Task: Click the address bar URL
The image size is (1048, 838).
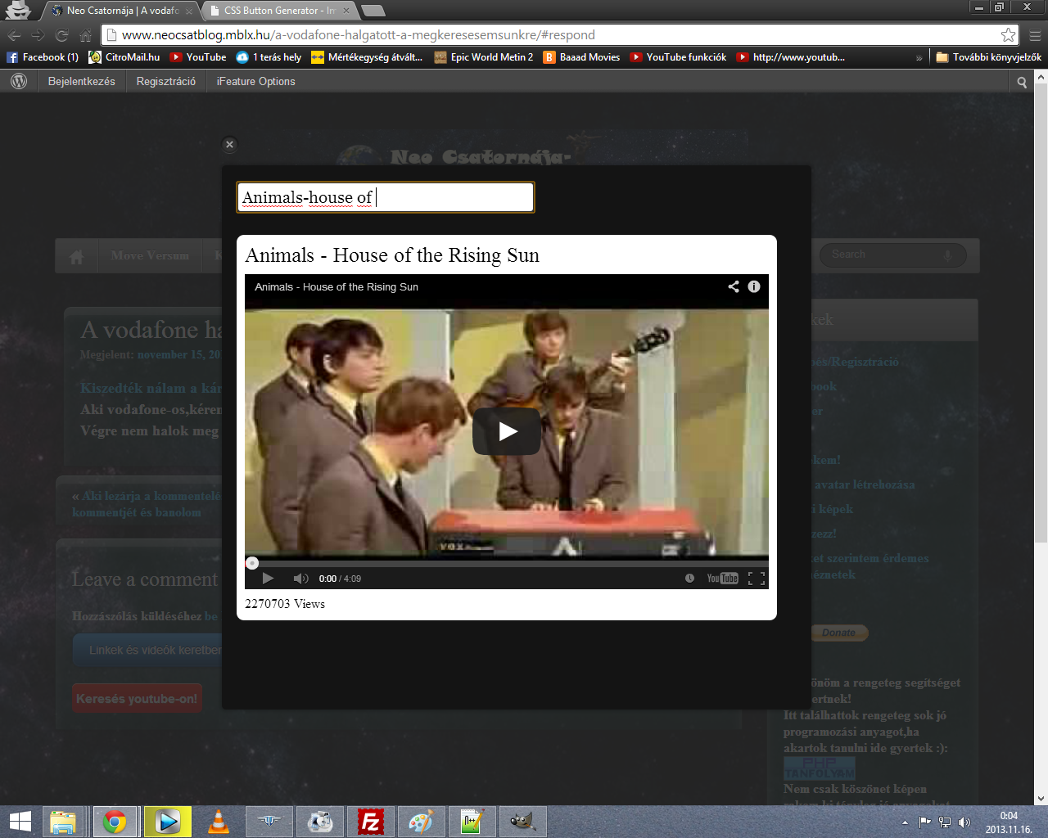Action: [x=359, y=34]
